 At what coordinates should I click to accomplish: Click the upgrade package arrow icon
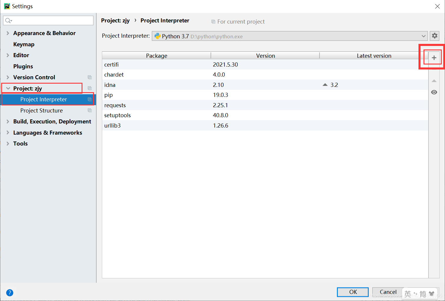pyautogui.click(x=434, y=81)
